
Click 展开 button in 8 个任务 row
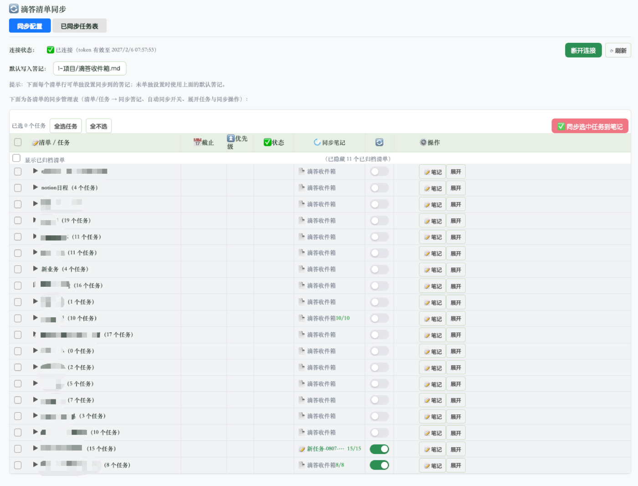[x=456, y=465]
